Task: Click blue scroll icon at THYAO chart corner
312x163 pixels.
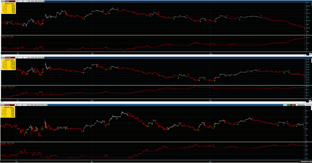Action: [x=310, y=101]
